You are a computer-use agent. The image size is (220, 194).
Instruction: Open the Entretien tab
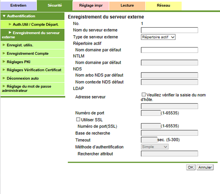pos(18,6)
